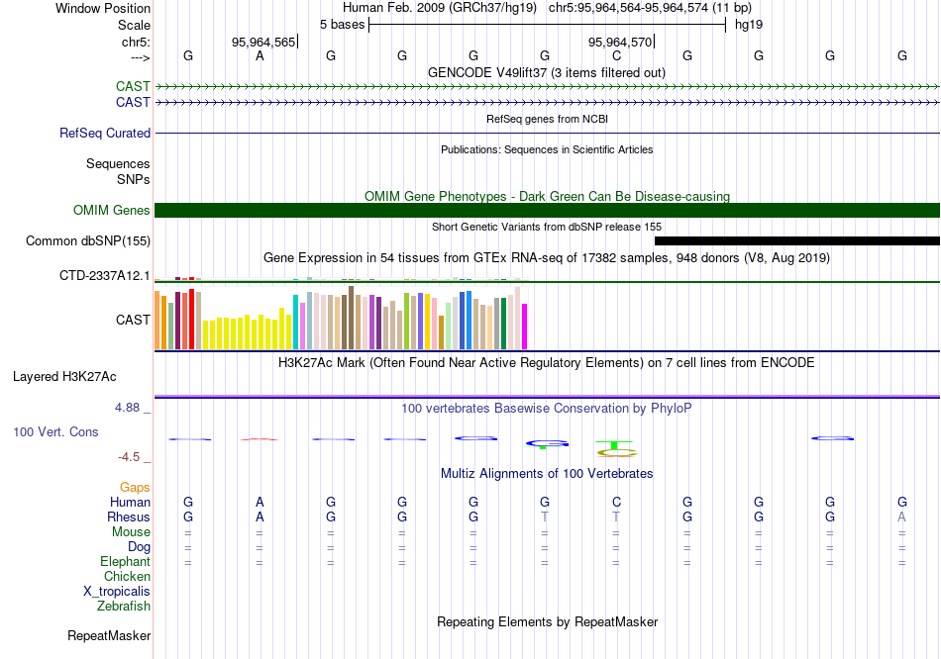Screen dimensions: 941x659
Task: Select the X_tropicalis alignment row label
Action: 117,592
